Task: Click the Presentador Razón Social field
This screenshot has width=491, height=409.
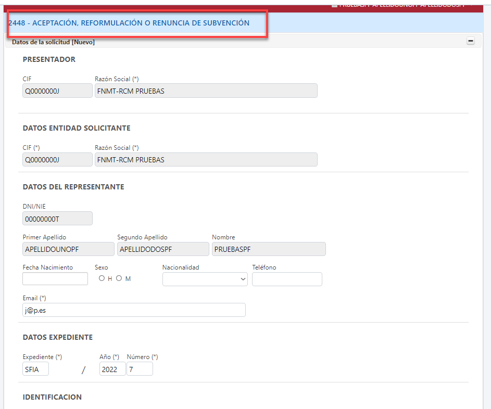Action: click(206, 91)
